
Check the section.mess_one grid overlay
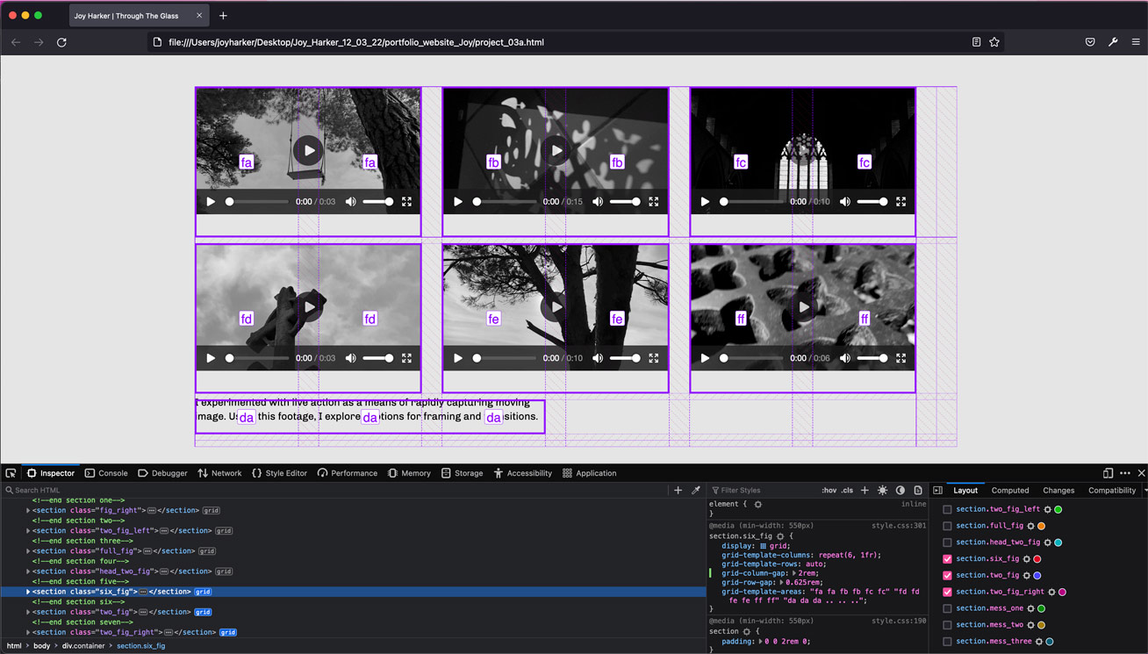coord(947,608)
